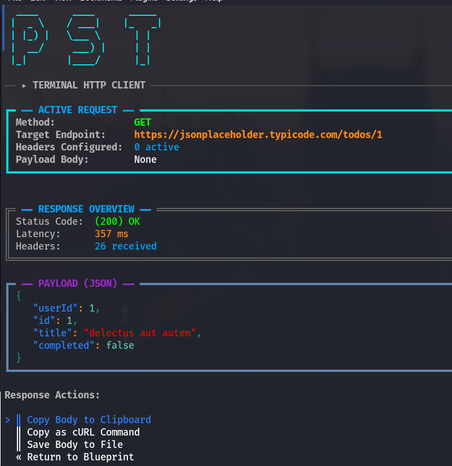Go back via Return to Blueprint
This screenshot has height=466, width=452.
point(81,457)
